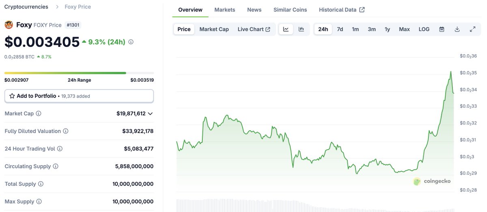Select the 1y time range

click(x=388, y=29)
